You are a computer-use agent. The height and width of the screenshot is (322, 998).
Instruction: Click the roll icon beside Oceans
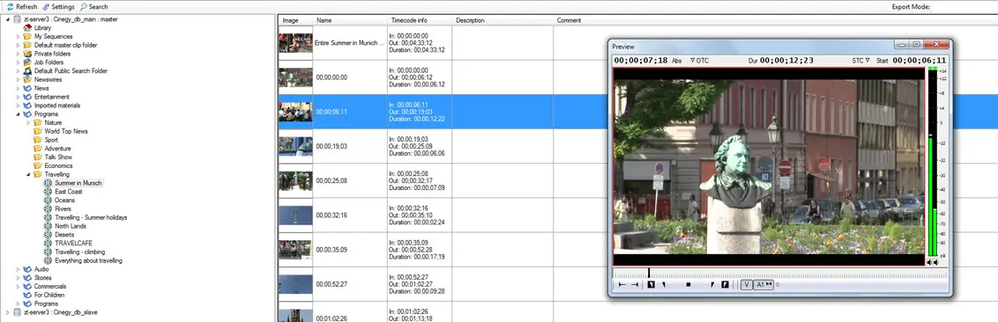coord(48,200)
